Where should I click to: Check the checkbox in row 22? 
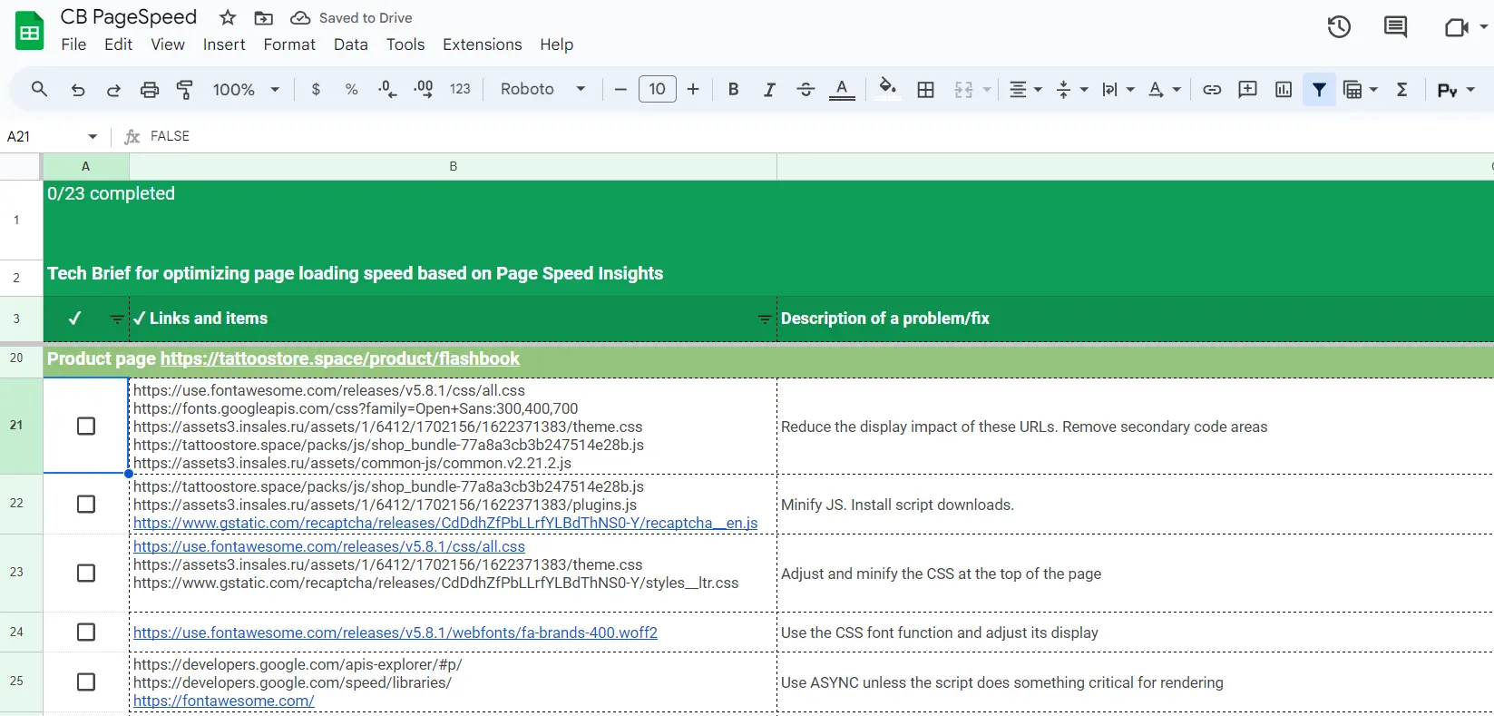(86, 504)
